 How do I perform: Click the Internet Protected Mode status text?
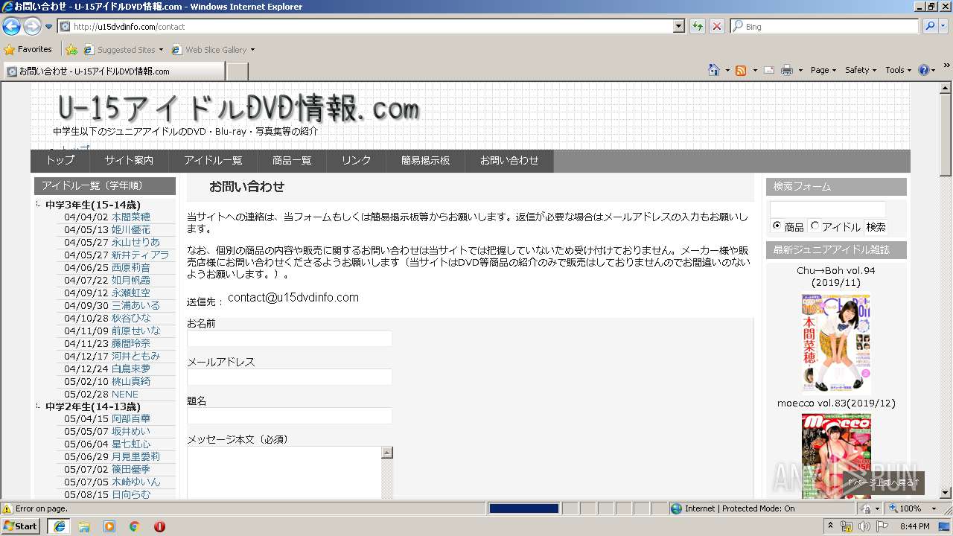(740, 508)
